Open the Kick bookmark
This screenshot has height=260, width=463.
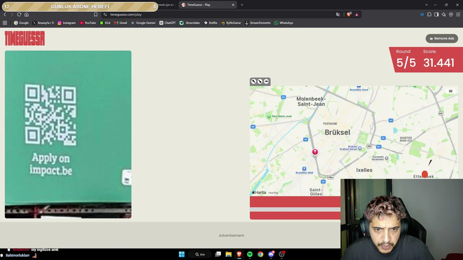(105, 23)
